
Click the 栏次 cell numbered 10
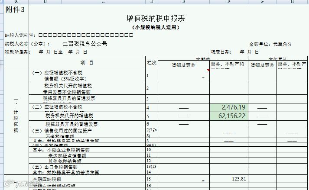point(152,150)
